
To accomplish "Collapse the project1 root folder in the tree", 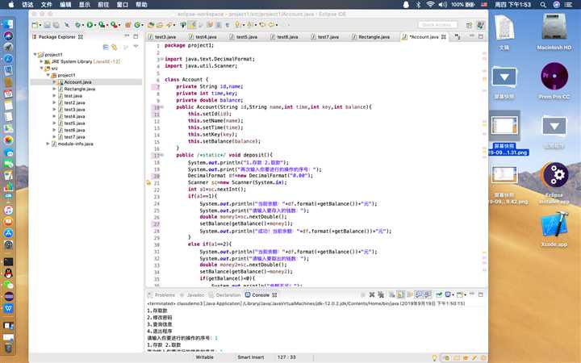I will click(x=36, y=55).
